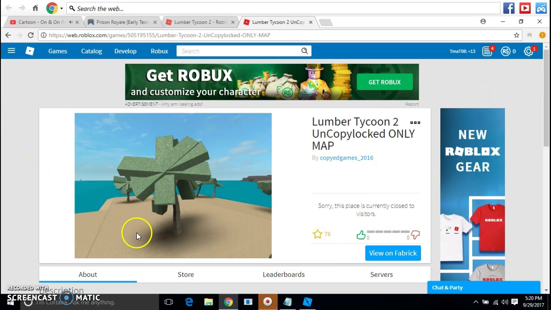Bookmark this page with the star icon
Screen dimensions: 551x310
pyautogui.click(x=517, y=35)
